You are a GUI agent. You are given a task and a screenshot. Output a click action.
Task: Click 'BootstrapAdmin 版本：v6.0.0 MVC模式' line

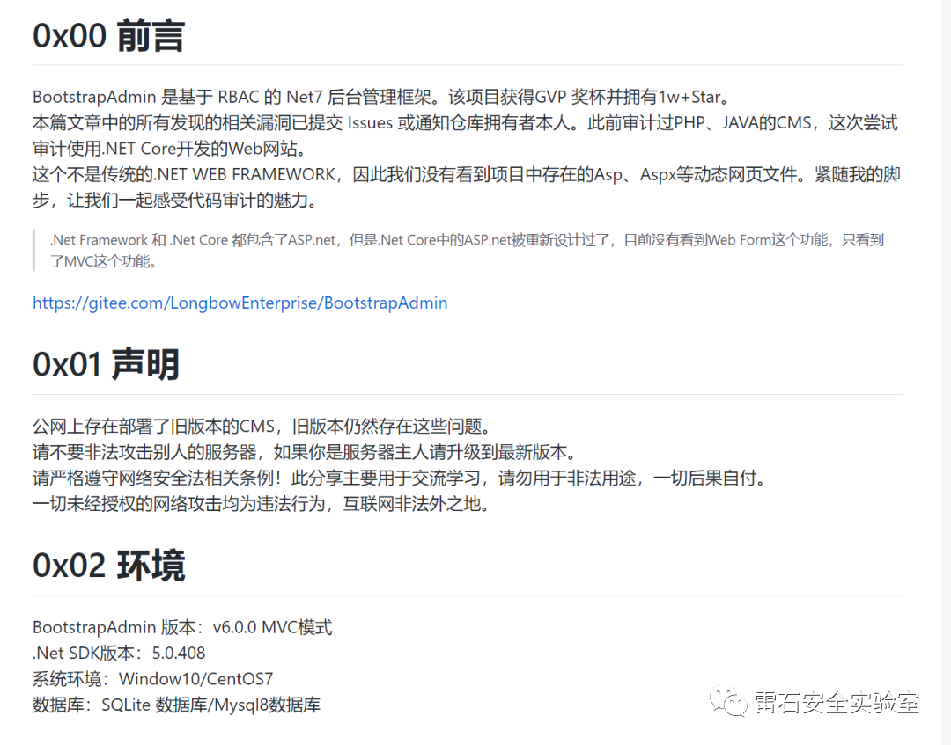click(182, 627)
